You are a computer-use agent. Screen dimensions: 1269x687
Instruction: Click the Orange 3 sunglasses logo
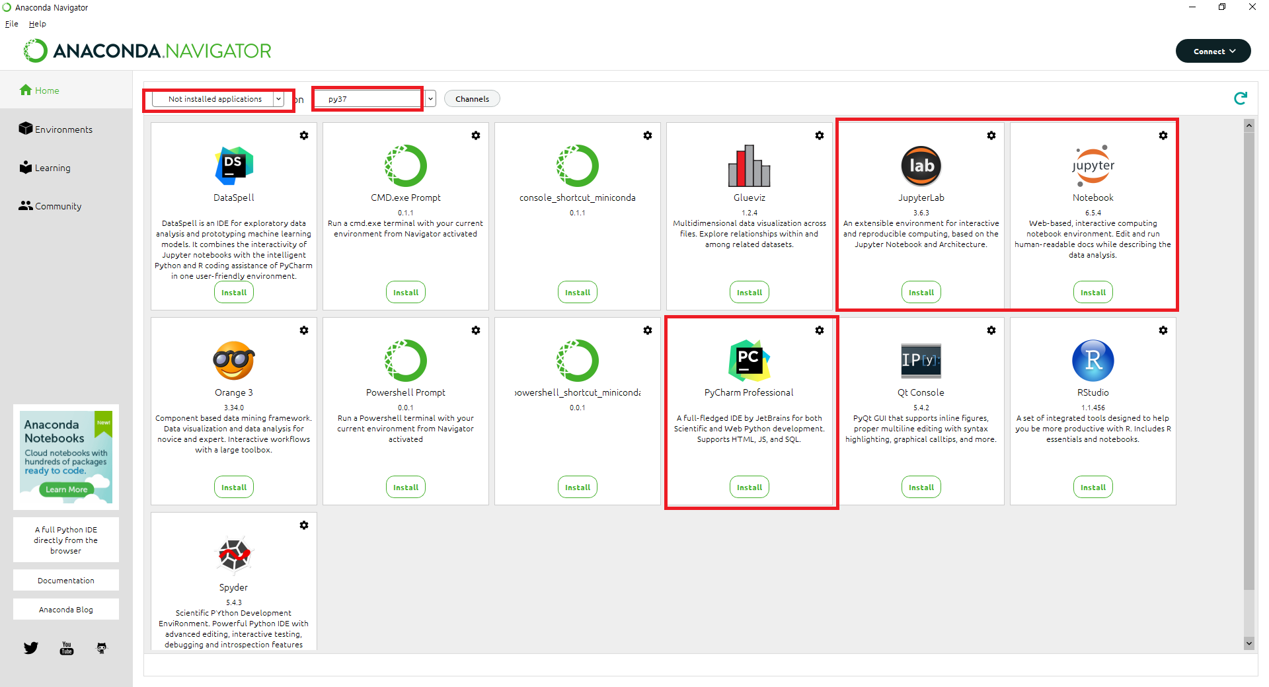click(x=234, y=361)
